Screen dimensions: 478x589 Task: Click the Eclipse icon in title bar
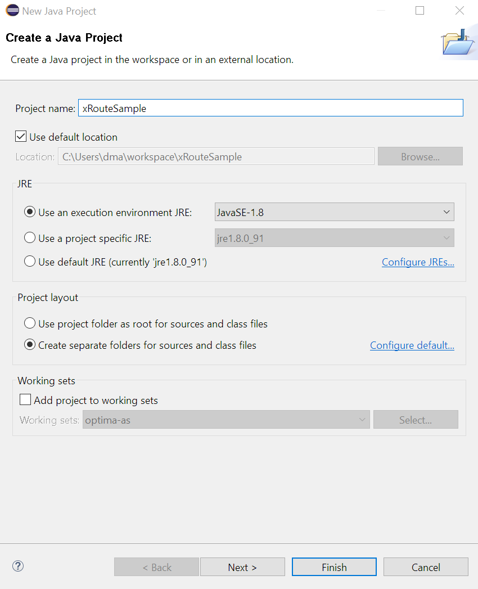[x=12, y=11]
